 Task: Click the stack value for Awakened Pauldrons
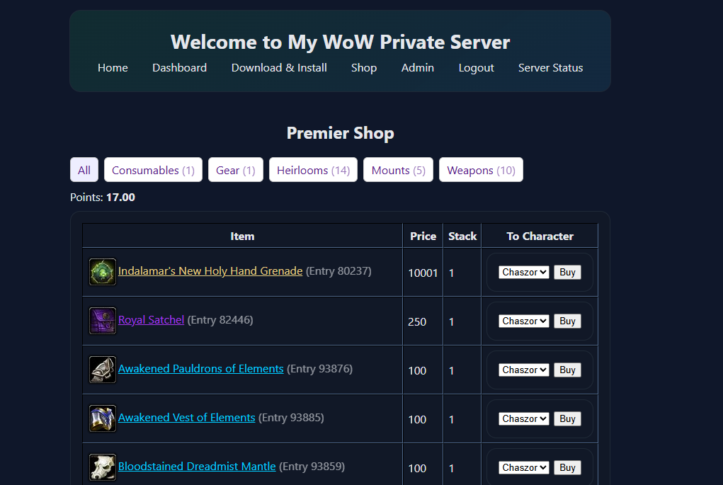(x=451, y=371)
